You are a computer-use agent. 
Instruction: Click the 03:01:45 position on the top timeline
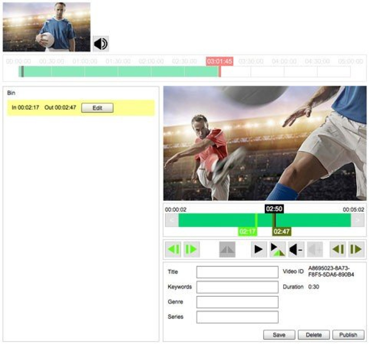(219, 61)
